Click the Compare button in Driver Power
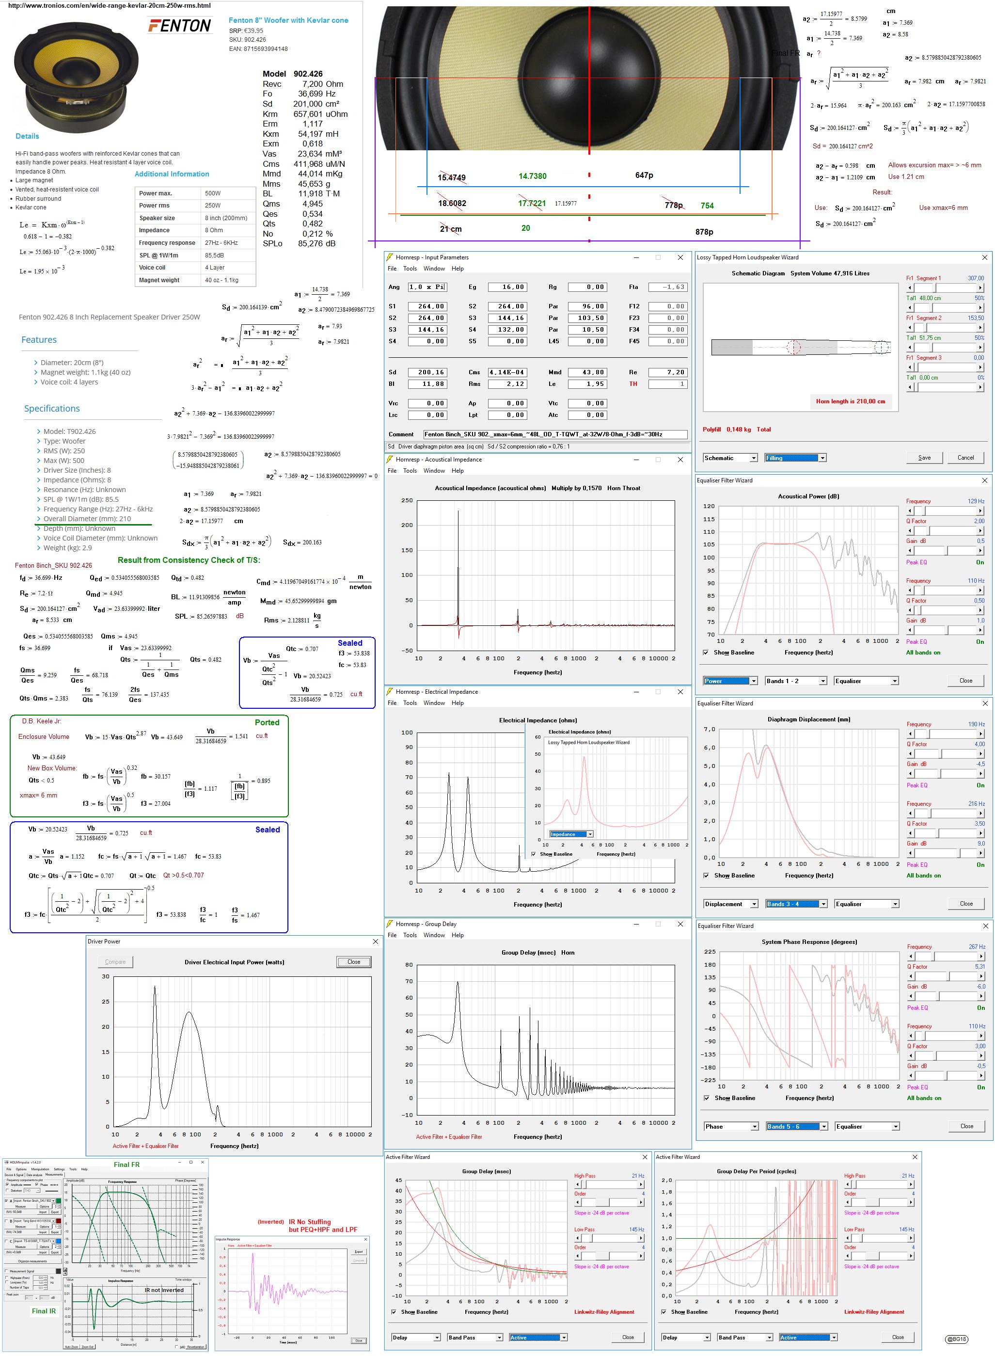 (x=115, y=961)
